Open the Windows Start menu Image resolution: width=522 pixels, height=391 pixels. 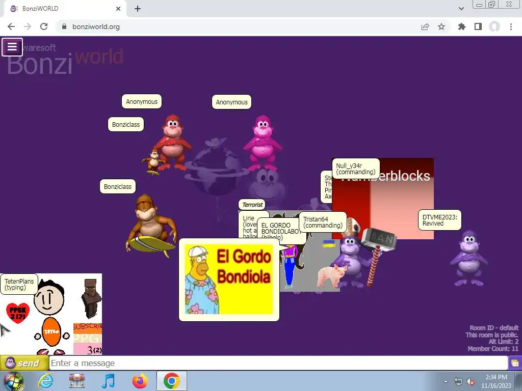coord(13,381)
